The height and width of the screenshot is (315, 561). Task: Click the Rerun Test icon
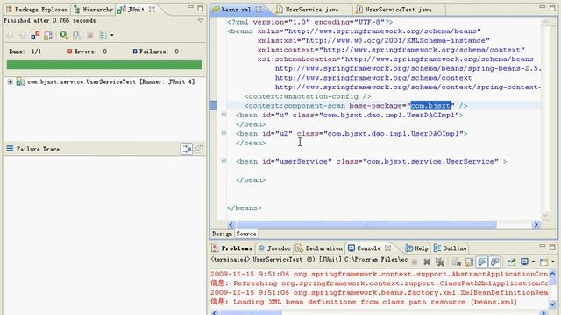64,35
